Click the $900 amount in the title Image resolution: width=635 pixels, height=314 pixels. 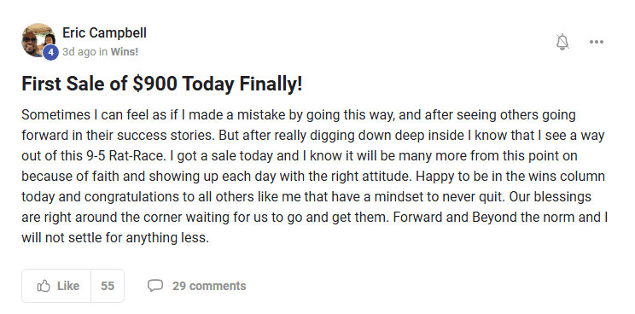(x=154, y=84)
